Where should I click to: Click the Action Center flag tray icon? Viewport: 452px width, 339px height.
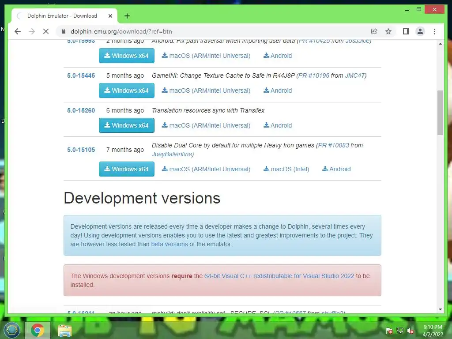tap(389, 330)
